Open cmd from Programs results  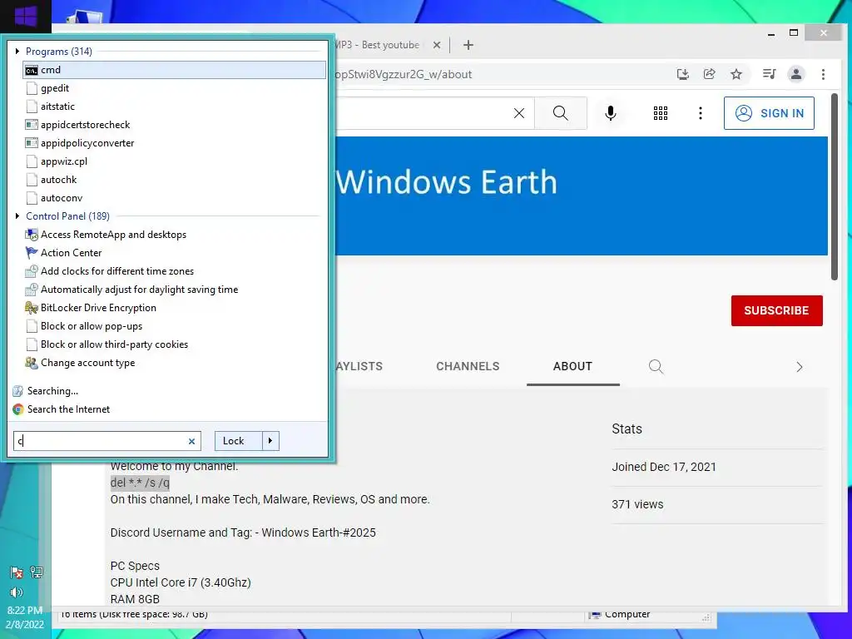click(174, 70)
